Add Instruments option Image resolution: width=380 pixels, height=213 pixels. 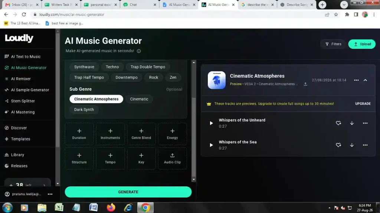click(x=110, y=134)
